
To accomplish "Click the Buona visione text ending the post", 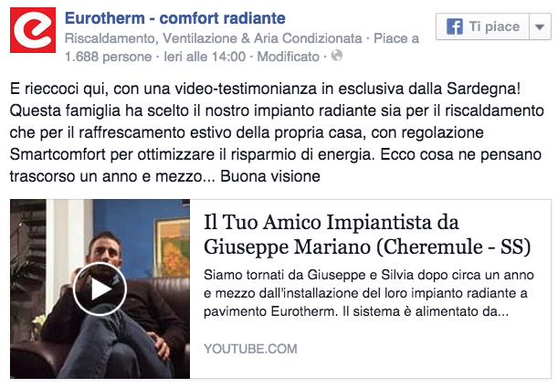I will (270, 176).
